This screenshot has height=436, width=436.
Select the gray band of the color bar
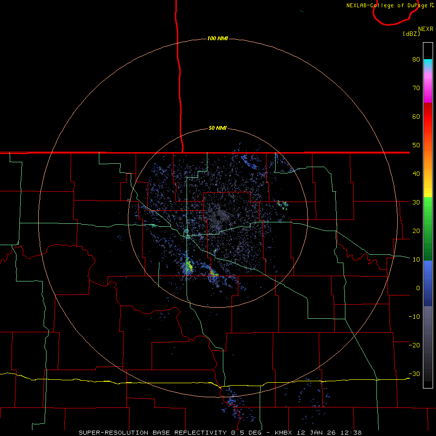coord(428,343)
